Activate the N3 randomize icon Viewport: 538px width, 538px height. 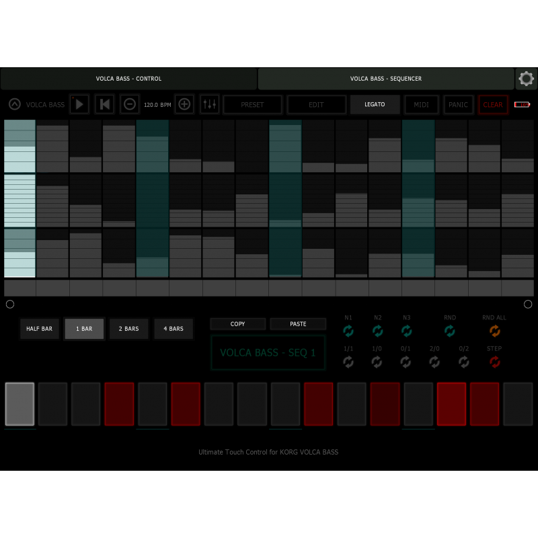tap(406, 331)
